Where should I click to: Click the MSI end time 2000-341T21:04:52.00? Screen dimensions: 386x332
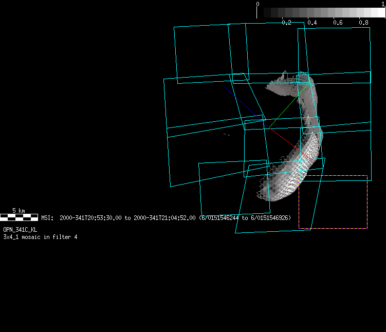tap(164, 218)
